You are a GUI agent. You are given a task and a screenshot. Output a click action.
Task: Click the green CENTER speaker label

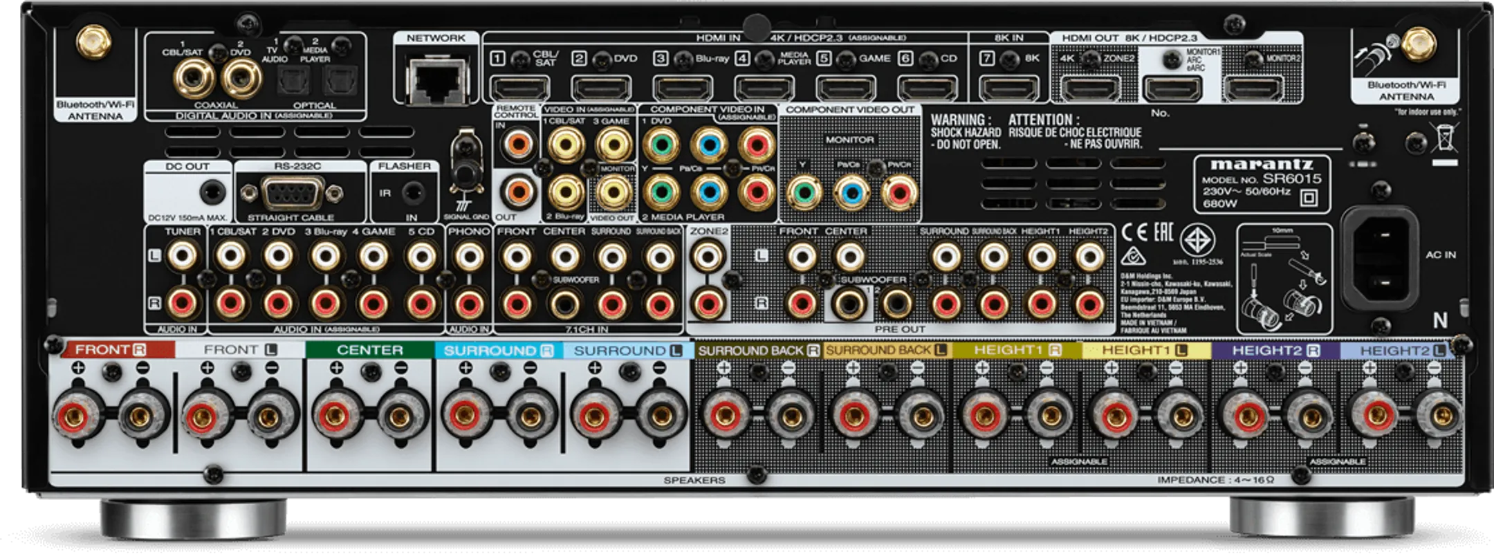point(370,350)
